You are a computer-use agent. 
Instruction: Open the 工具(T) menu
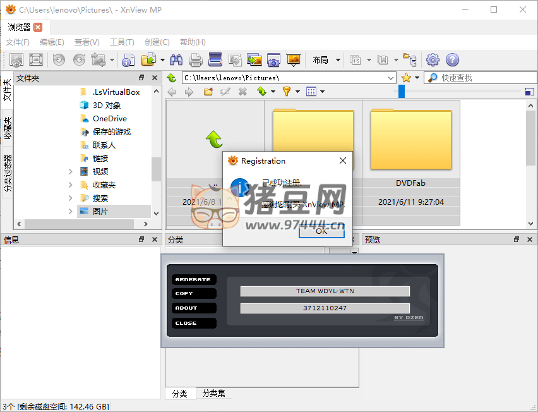(122, 42)
